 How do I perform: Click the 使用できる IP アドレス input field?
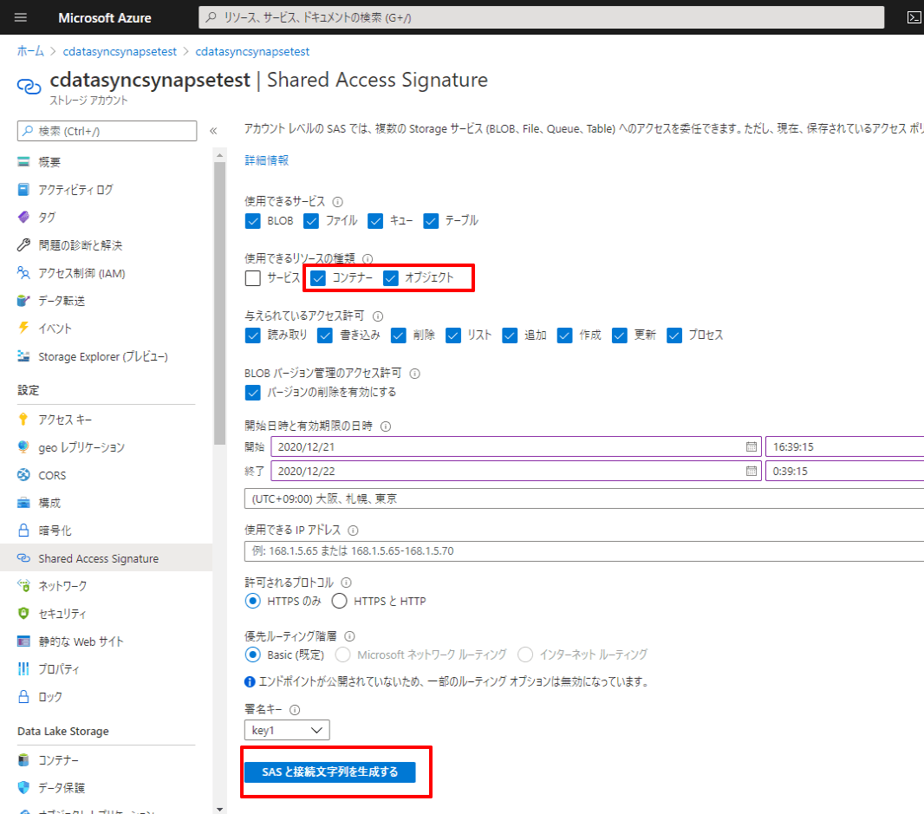coord(584,551)
